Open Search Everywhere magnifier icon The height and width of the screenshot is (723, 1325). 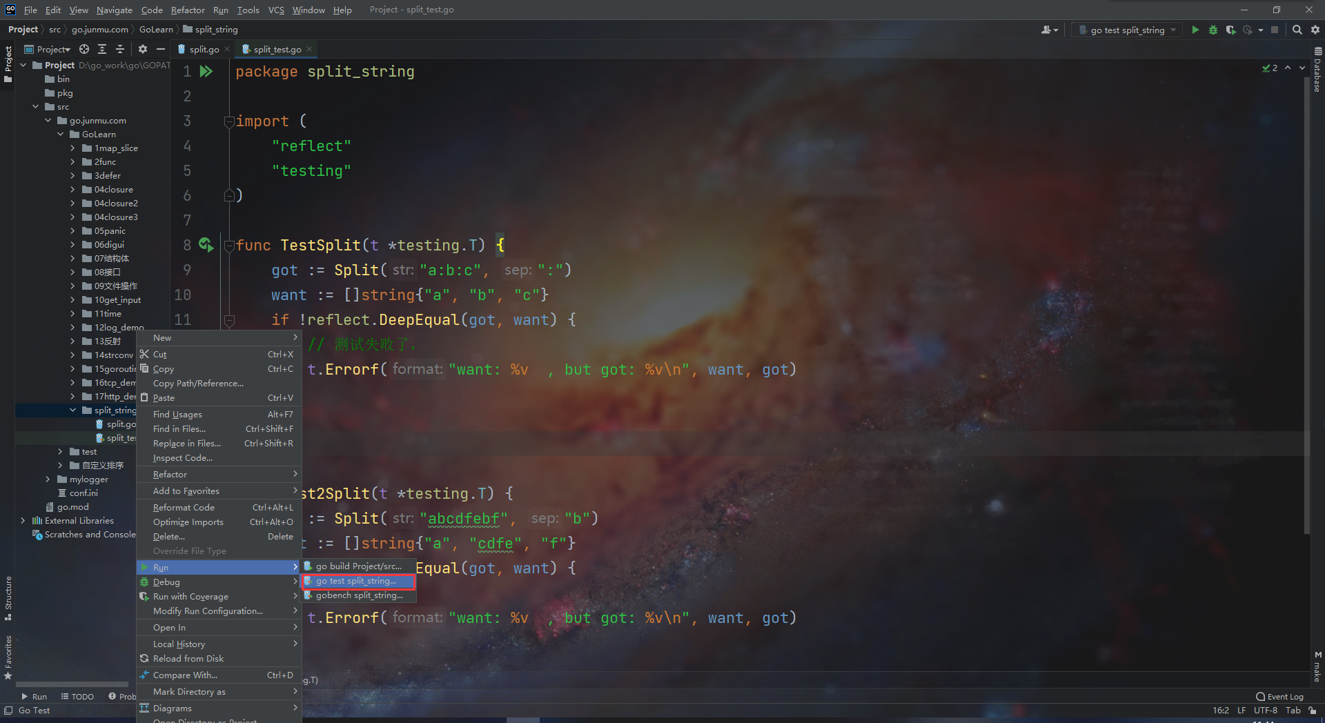(1297, 30)
